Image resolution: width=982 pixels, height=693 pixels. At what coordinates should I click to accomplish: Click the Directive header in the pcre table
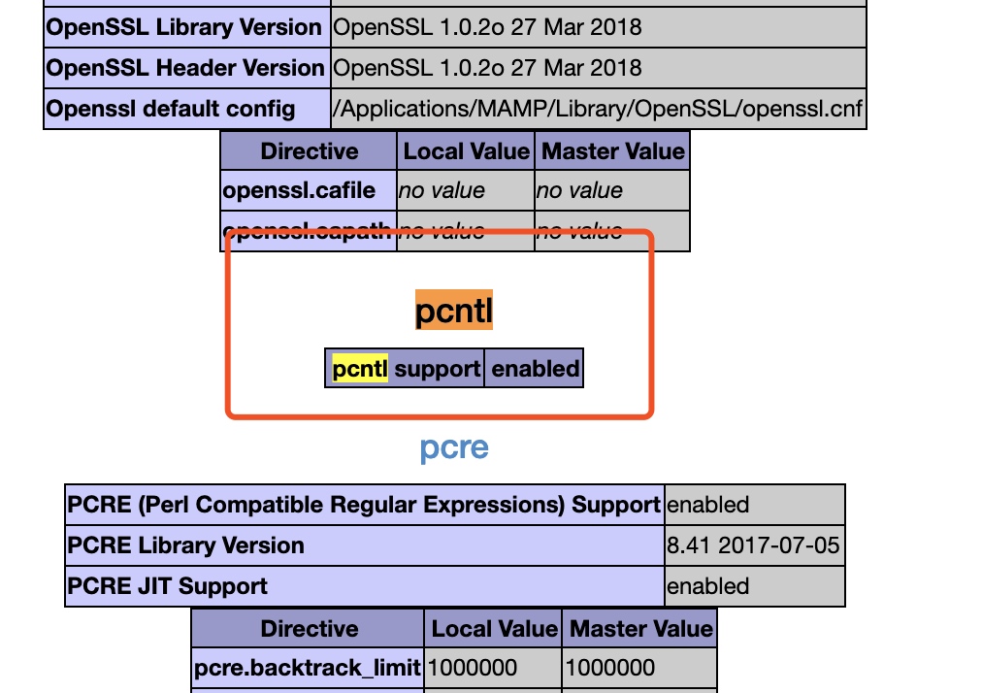[x=309, y=629]
